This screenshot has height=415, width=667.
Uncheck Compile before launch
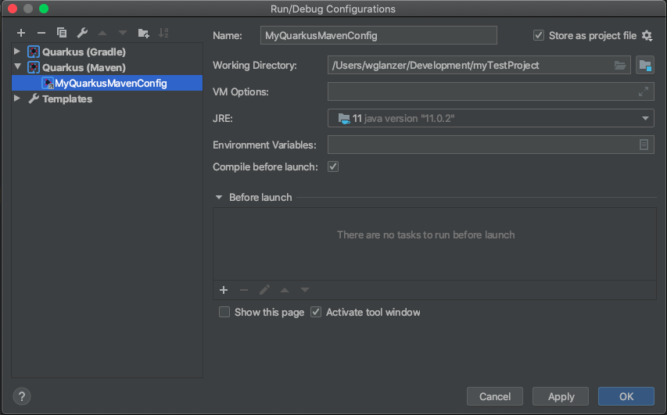[333, 166]
